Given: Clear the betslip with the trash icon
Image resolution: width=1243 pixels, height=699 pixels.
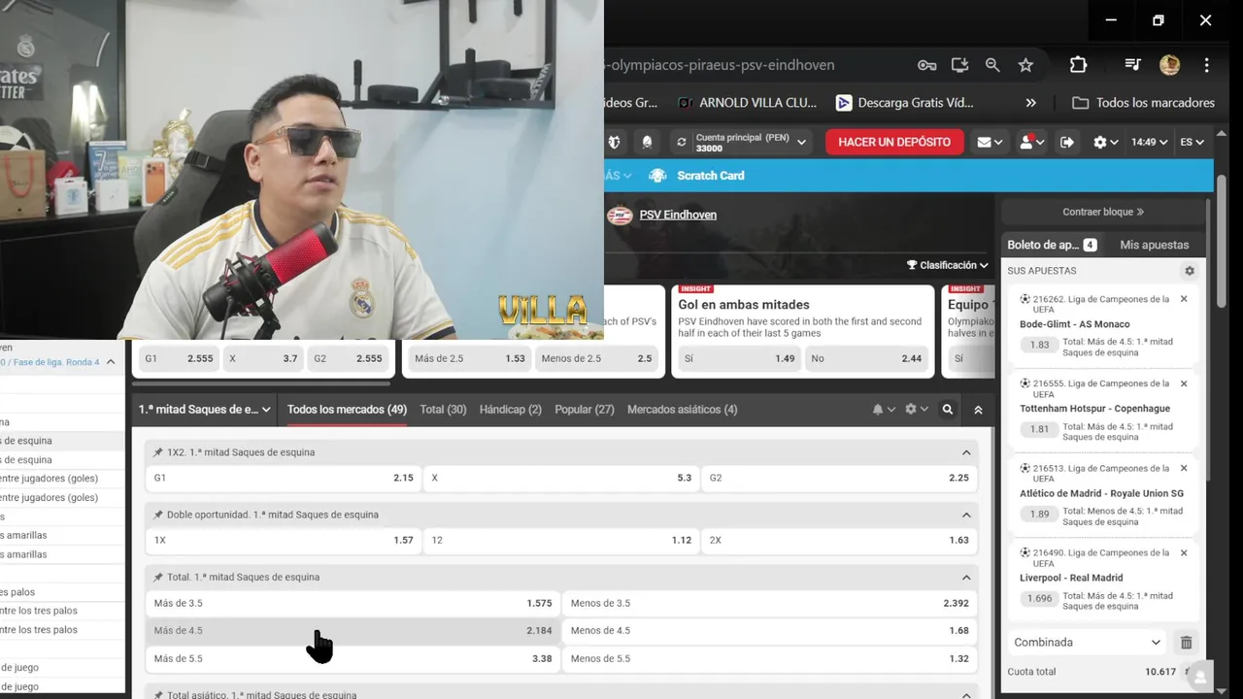Looking at the screenshot, I should click(1186, 643).
